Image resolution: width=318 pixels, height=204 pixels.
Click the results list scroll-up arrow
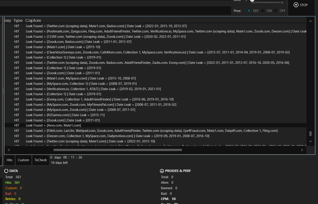(310, 21)
